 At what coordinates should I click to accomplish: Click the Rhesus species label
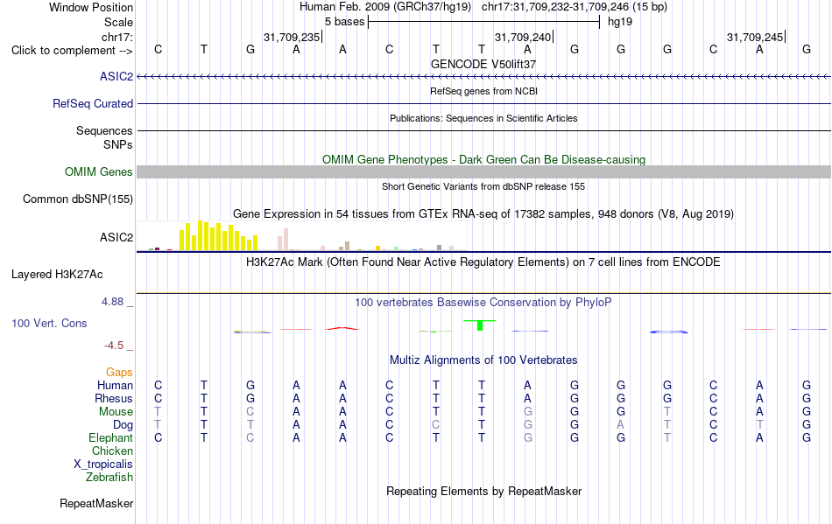(114, 398)
